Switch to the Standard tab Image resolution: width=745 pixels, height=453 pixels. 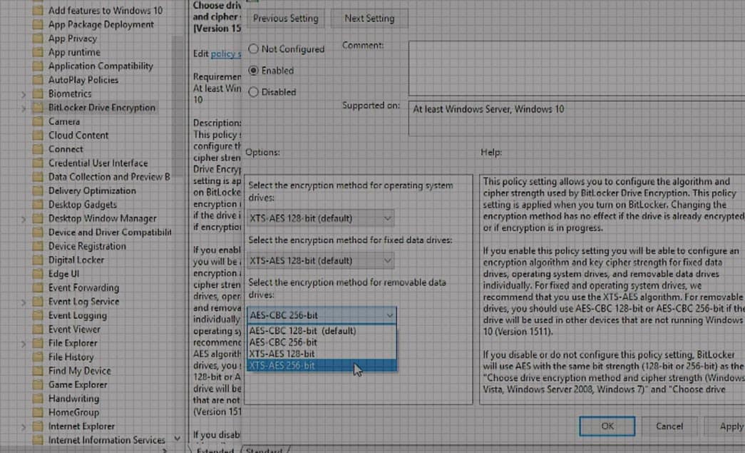[264, 449]
